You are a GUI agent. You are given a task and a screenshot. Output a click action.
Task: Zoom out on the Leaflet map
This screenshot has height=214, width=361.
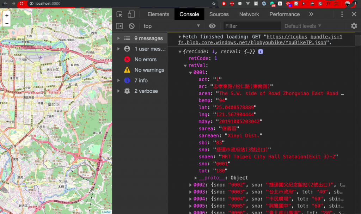tap(7, 23)
